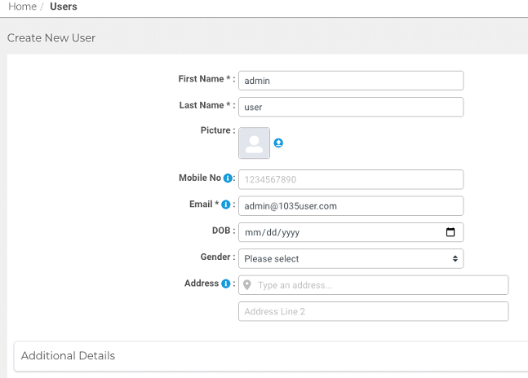The height and width of the screenshot is (378, 528).
Task: Select the Email input field
Action: point(351,206)
